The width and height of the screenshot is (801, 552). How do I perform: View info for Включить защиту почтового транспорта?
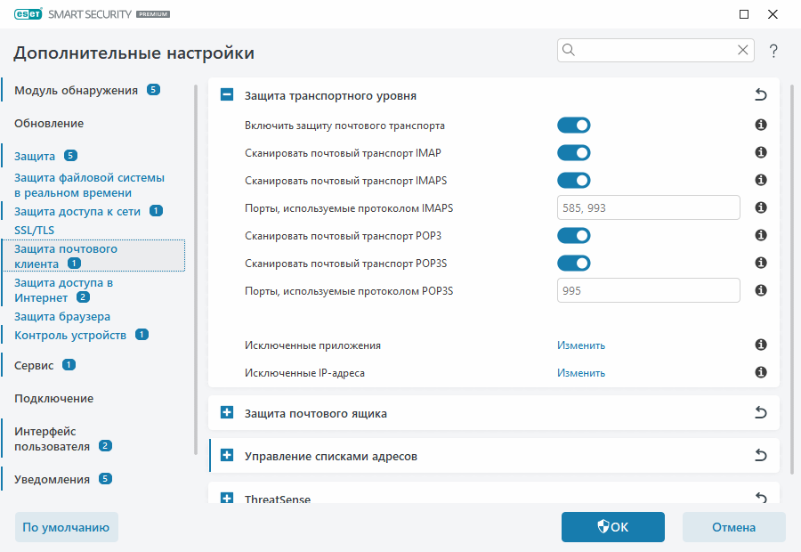760,125
